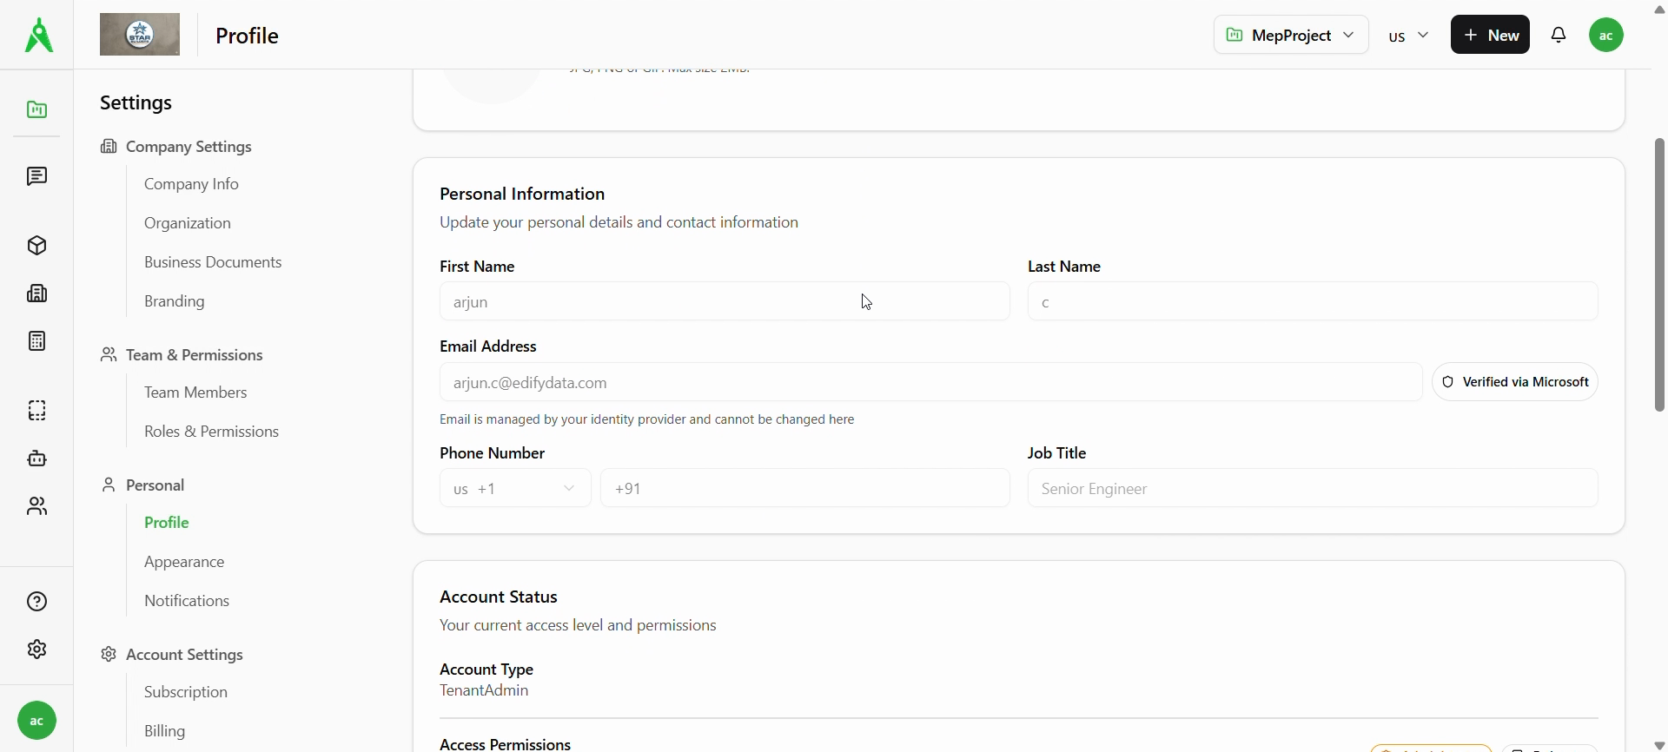
Task: Open the calculator icon in left rail
Action: click(x=36, y=341)
